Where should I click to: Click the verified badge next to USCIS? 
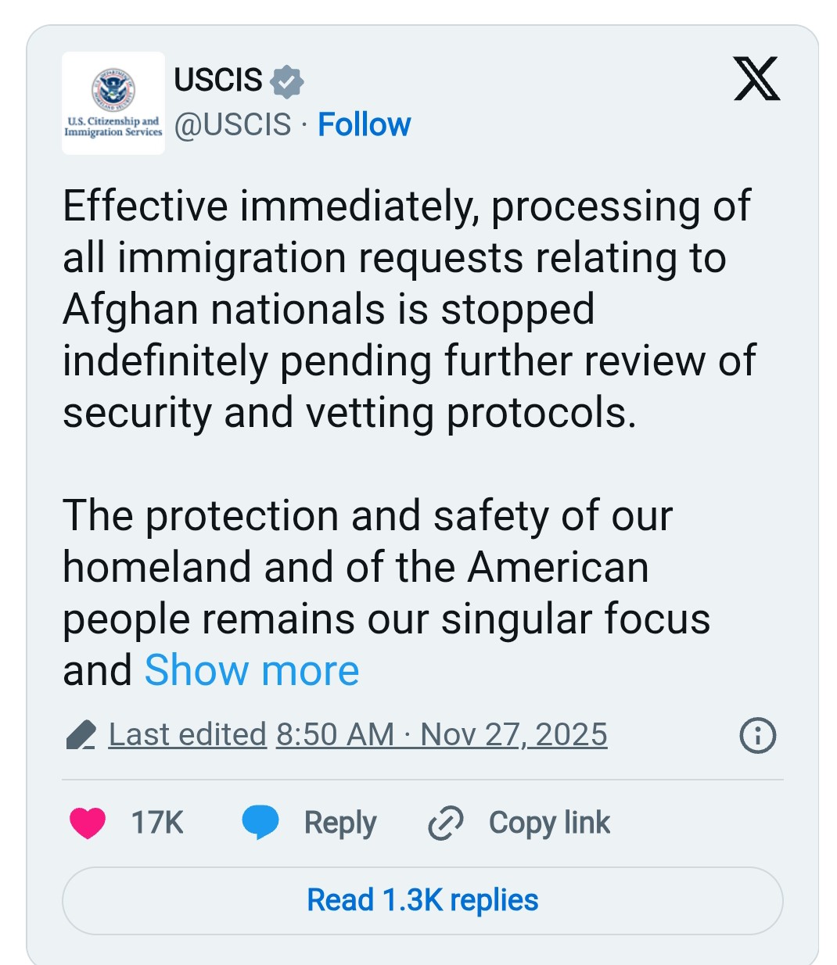coord(287,81)
